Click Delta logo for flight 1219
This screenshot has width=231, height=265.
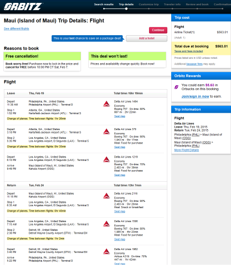(x=107, y=159)
